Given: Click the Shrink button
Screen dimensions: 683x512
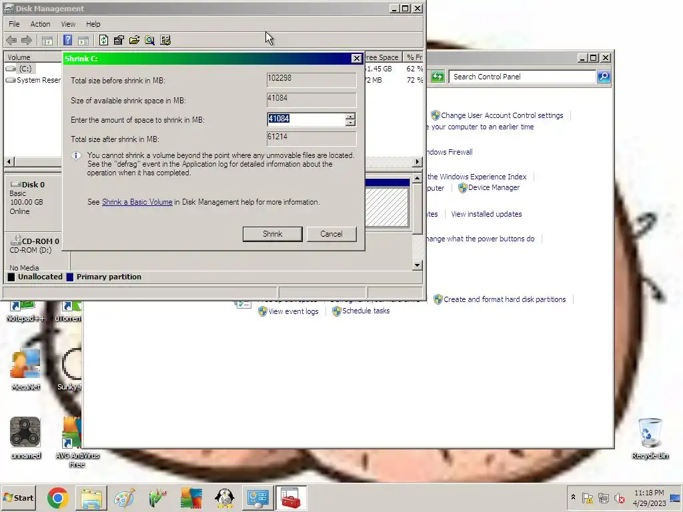Looking at the screenshot, I should point(272,234).
